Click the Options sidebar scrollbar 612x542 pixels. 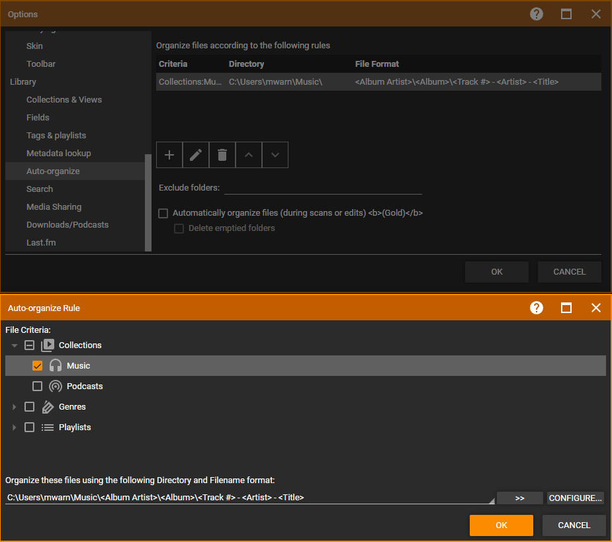[148, 203]
